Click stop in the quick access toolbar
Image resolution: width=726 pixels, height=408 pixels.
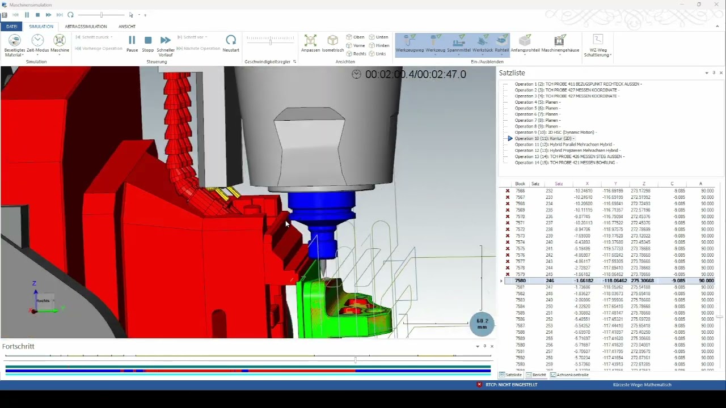click(37, 15)
